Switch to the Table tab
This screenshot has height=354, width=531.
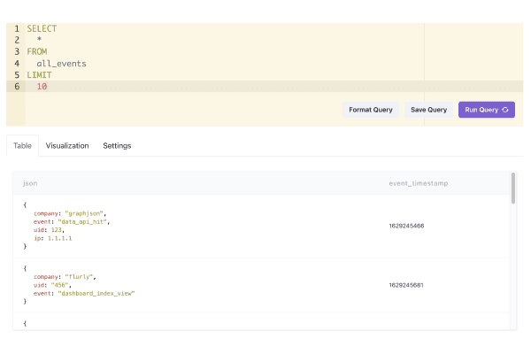22,145
